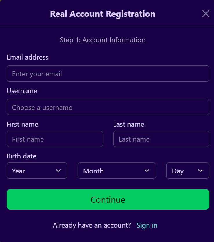Click the Email address label

pos(28,57)
